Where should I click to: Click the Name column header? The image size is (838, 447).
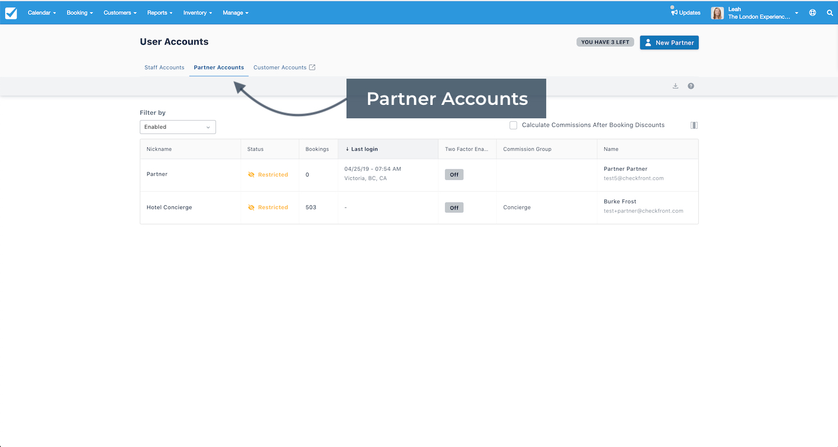[648, 149]
